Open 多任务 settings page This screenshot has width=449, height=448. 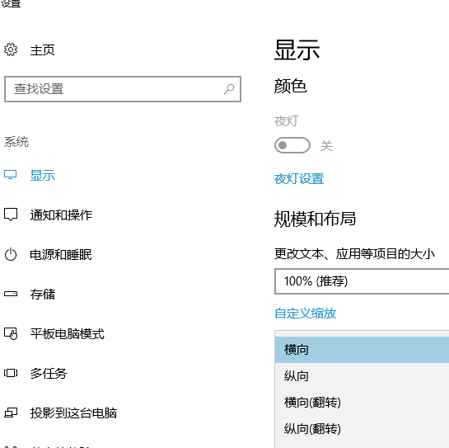coord(49,374)
